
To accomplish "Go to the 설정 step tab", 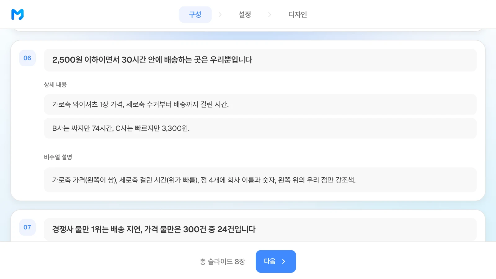I will click(245, 15).
